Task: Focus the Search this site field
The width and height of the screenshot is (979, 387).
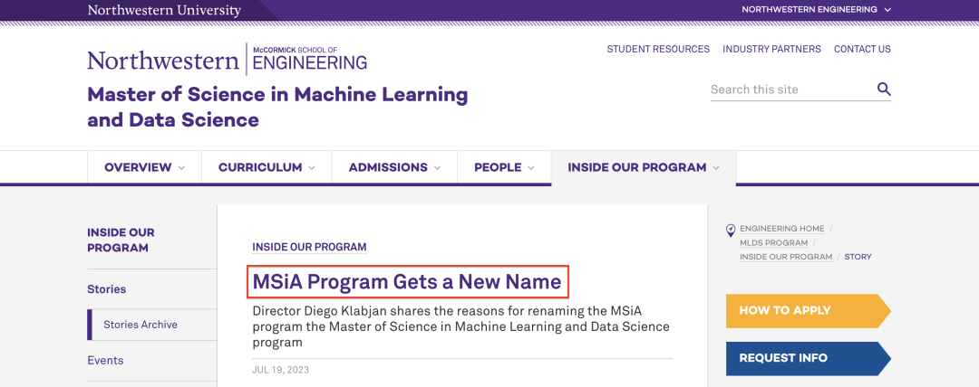Action: pyautogui.click(x=792, y=90)
